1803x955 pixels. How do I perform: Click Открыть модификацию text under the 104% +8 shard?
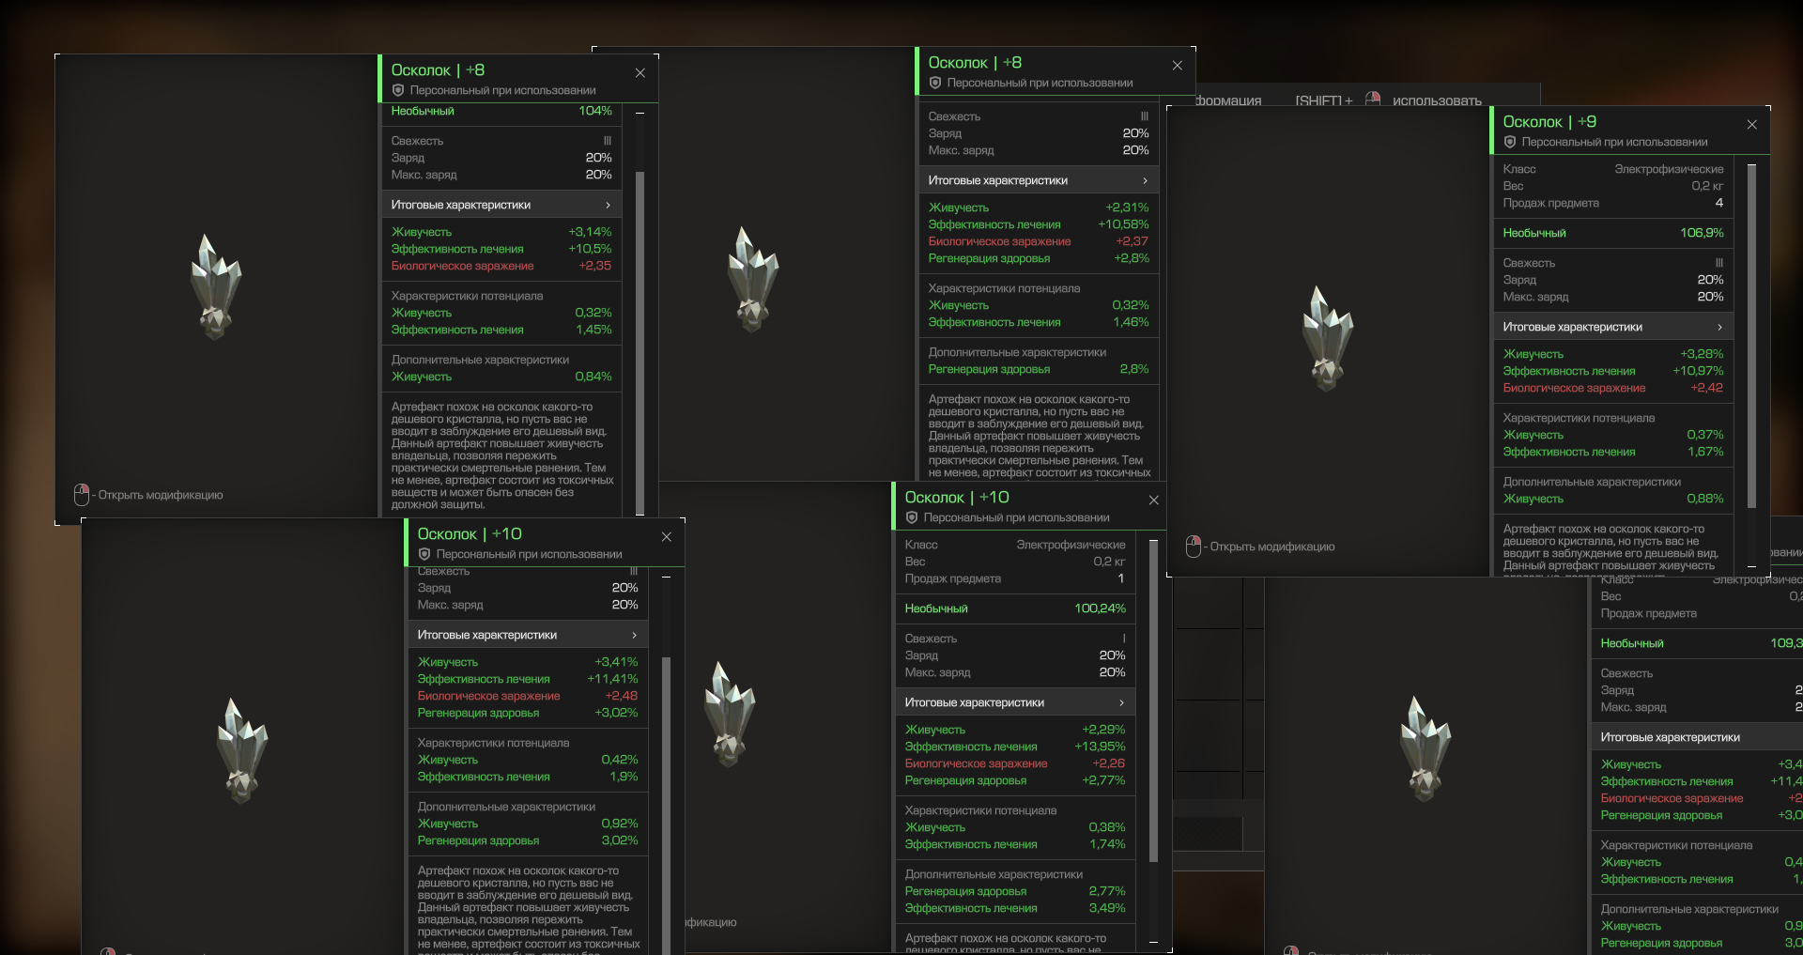tap(161, 495)
